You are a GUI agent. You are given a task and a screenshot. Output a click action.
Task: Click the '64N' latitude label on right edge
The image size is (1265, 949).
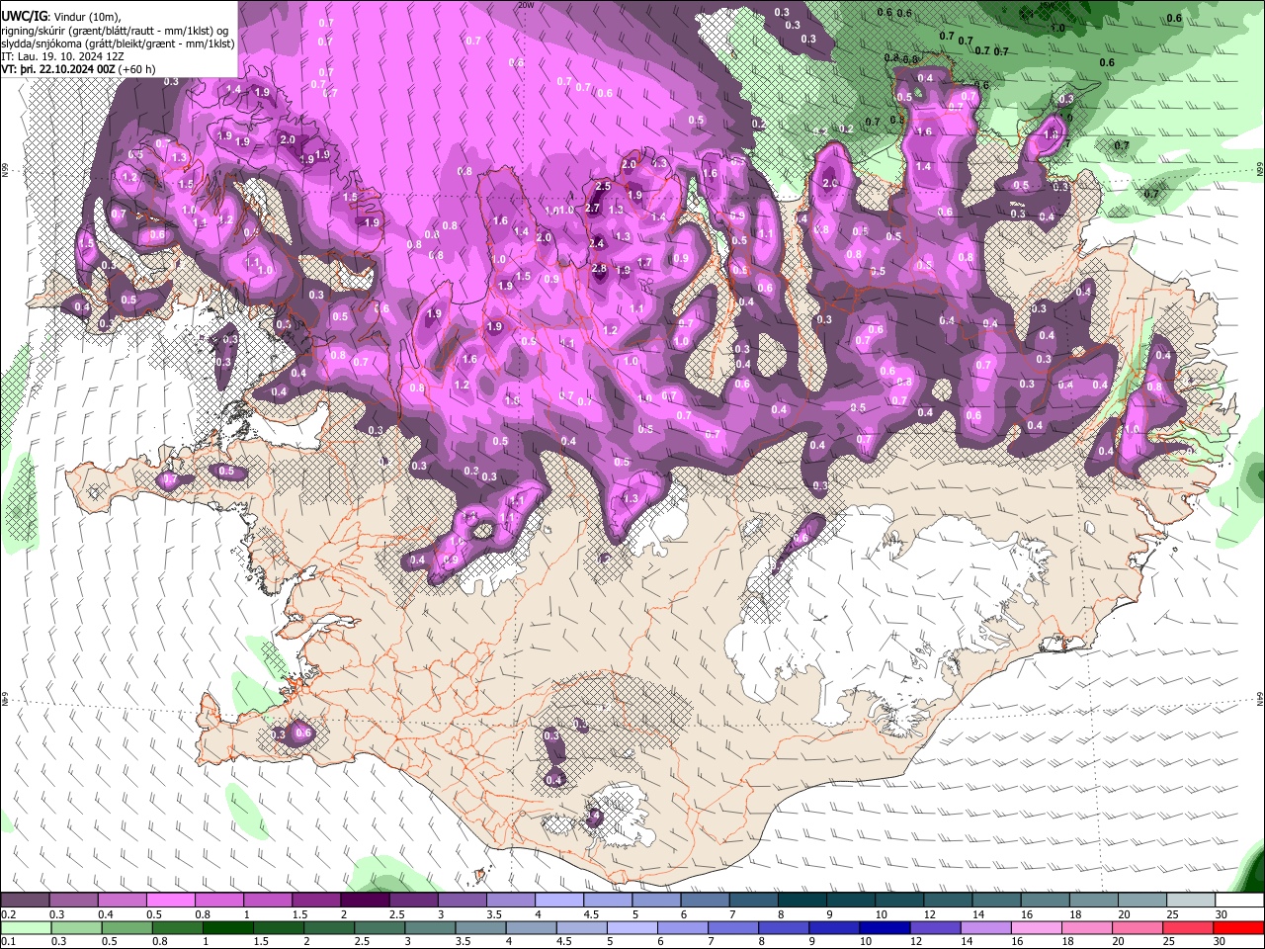(x=1260, y=699)
